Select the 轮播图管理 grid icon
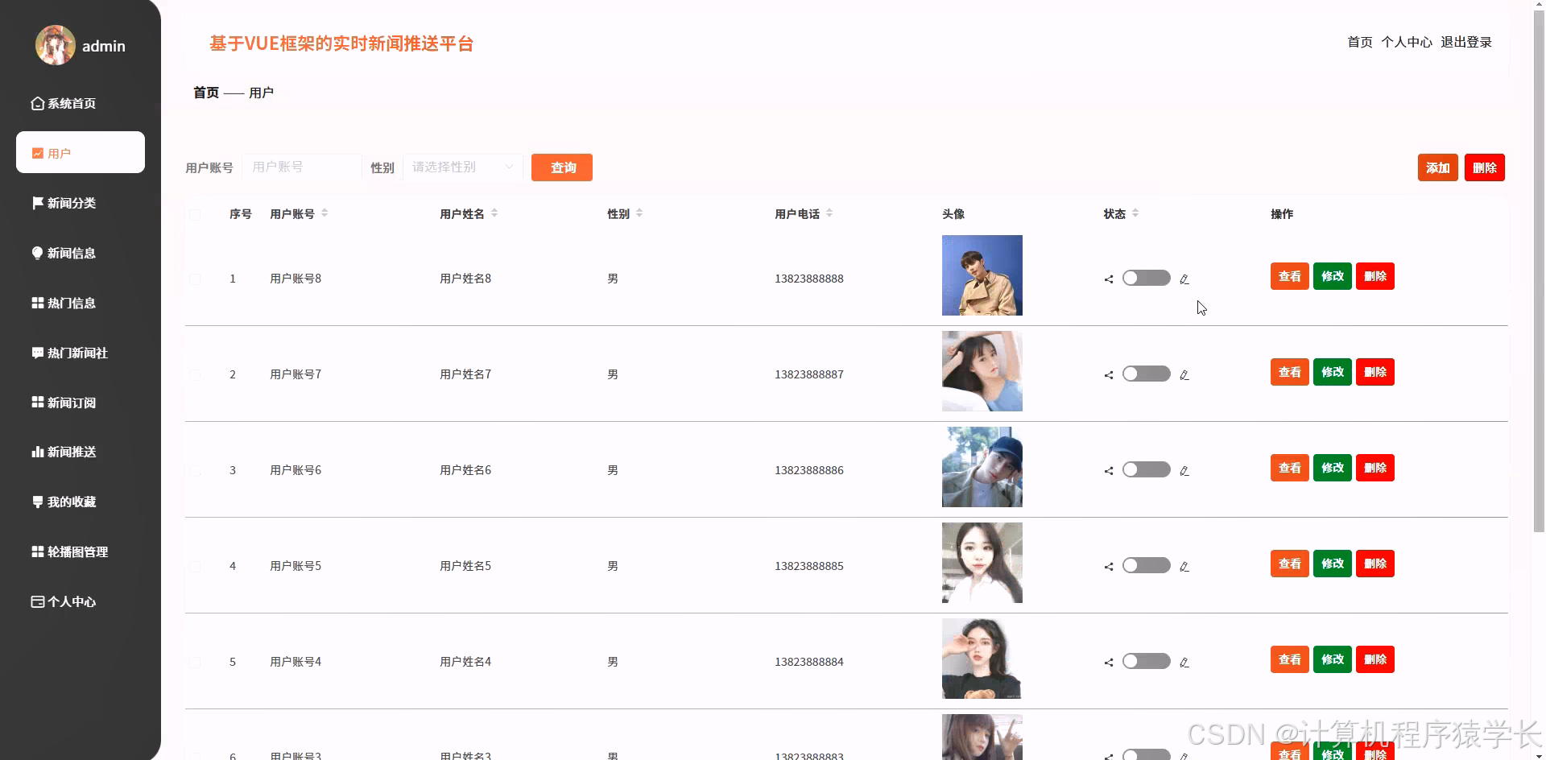This screenshot has width=1546, height=760. point(37,551)
